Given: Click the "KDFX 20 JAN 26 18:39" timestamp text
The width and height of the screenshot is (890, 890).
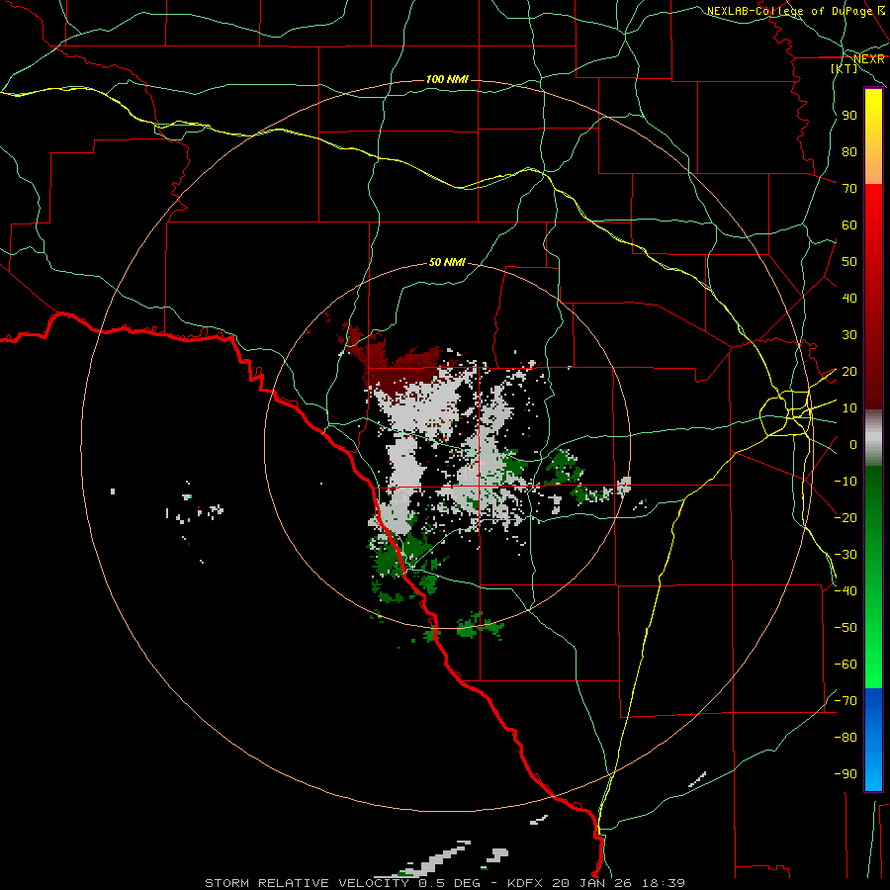Looking at the screenshot, I should tap(596, 883).
